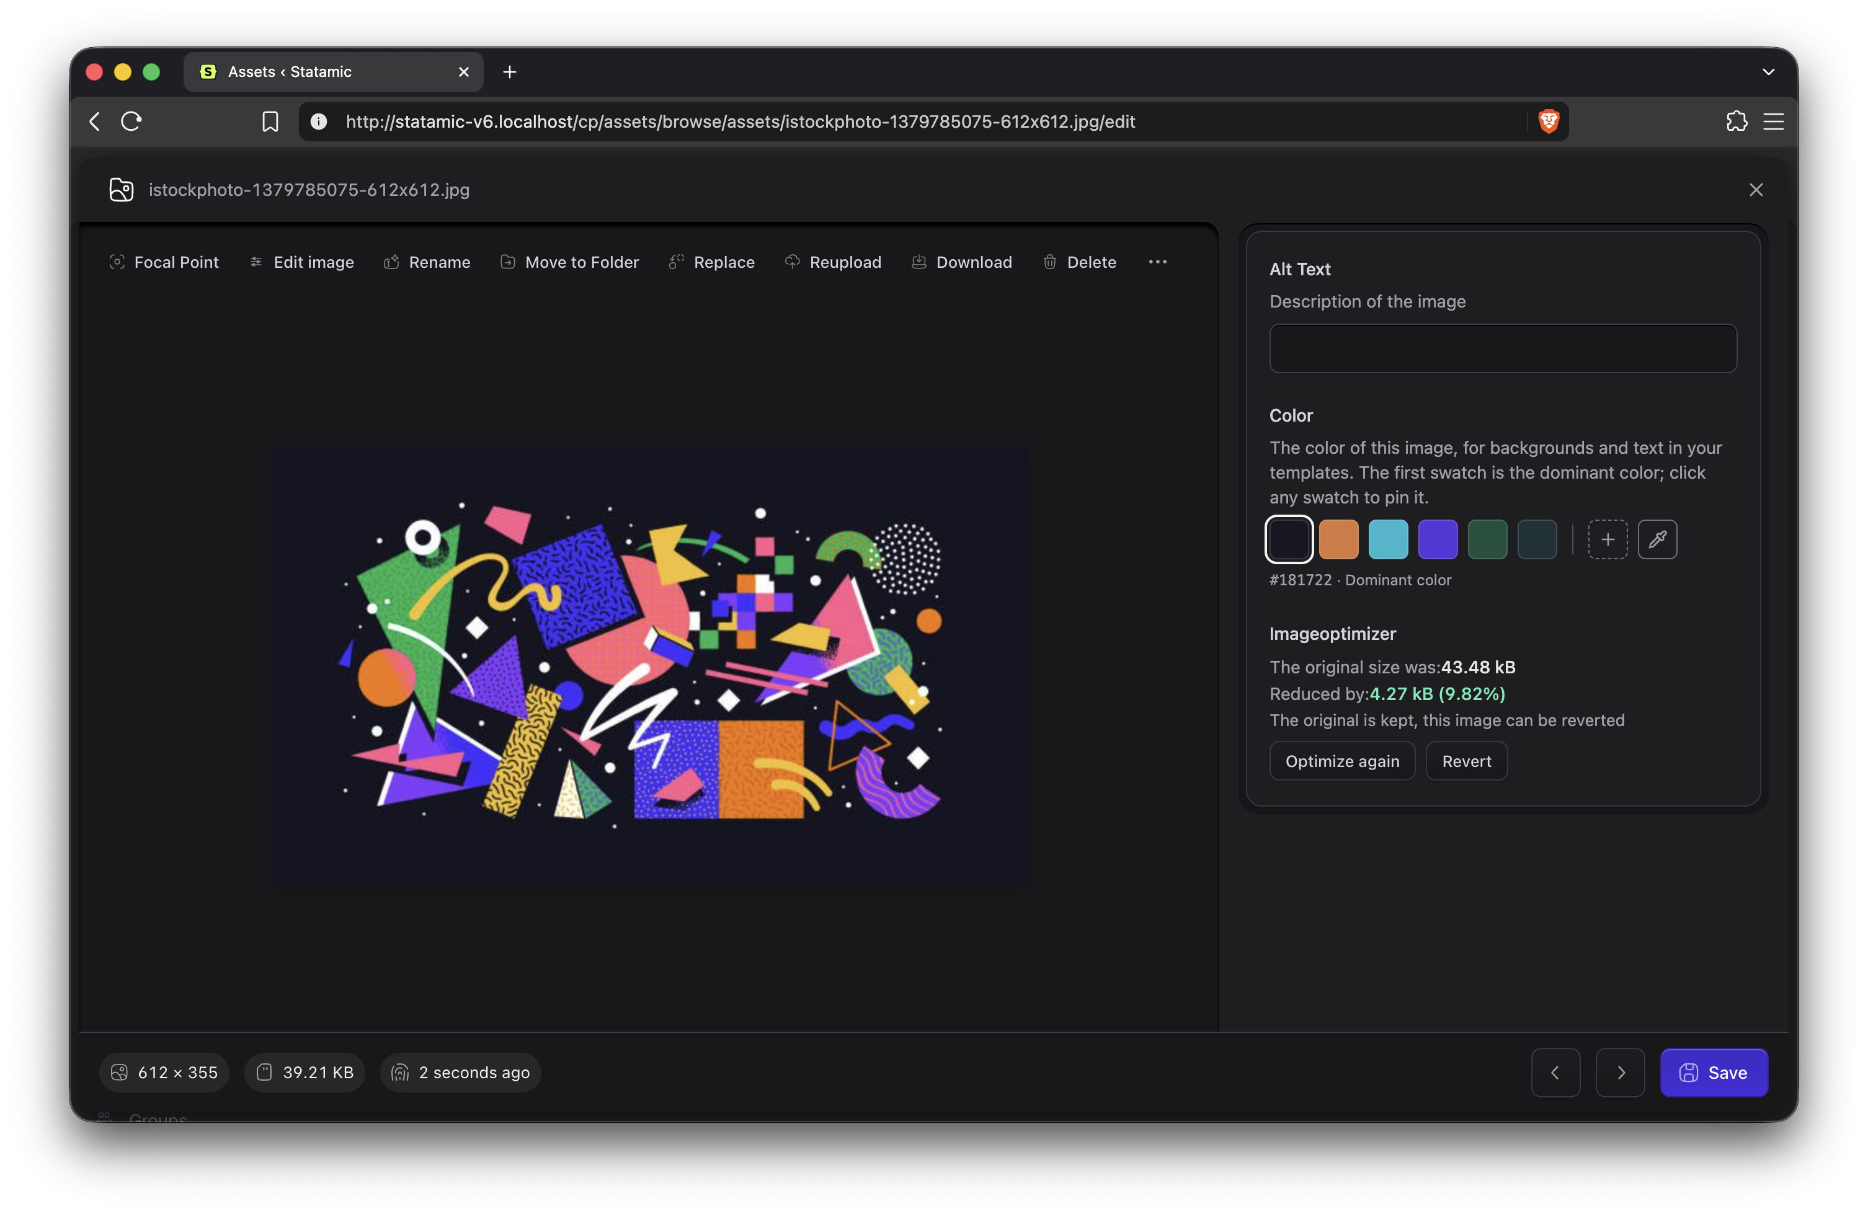Choose Move to Folder action

click(570, 262)
